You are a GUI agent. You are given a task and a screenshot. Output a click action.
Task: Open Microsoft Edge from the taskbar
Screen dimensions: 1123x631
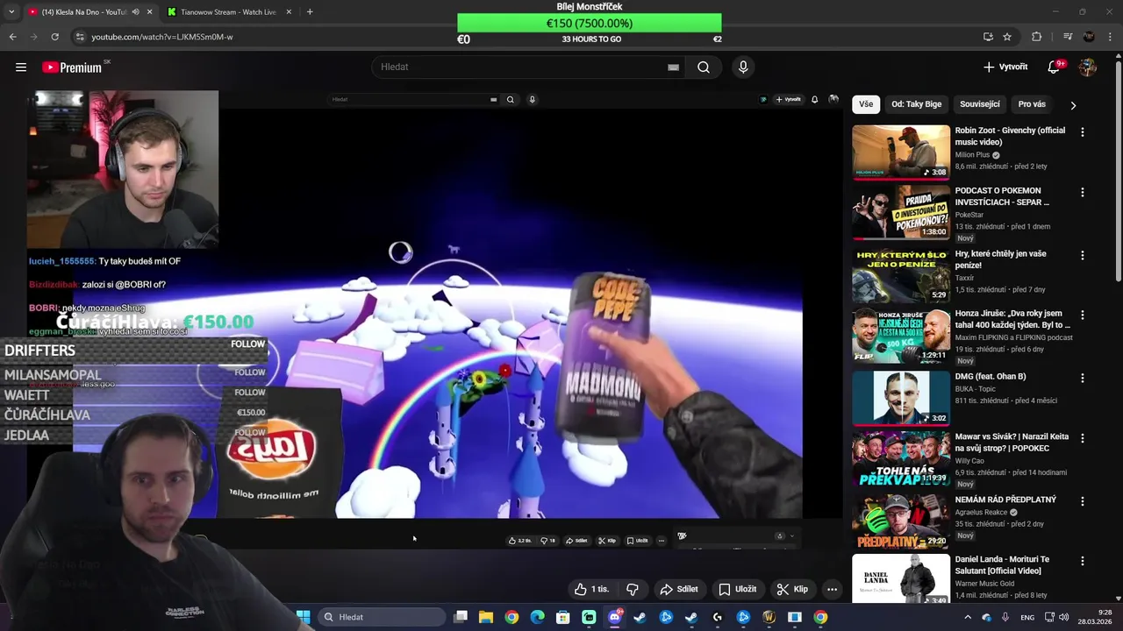[x=537, y=617]
